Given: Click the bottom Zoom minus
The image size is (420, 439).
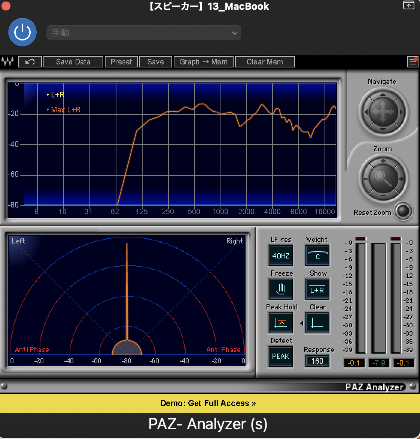Looking at the screenshot, I should click(383, 196).
